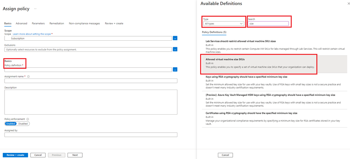The image size is (350, 159).
Task: Open the Learn more about setting the scope link
Action: click(32, 34)
